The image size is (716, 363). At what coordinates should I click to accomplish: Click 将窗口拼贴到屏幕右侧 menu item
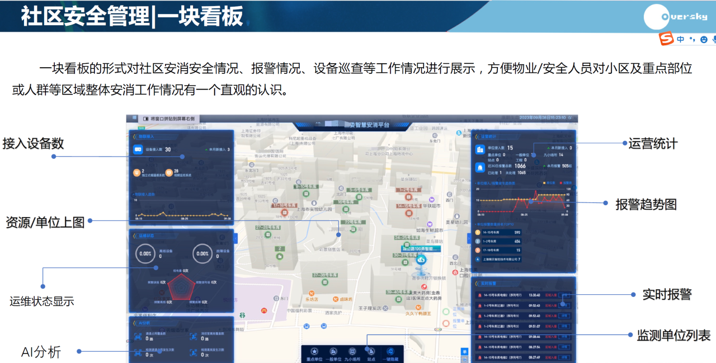click(168, 119)
